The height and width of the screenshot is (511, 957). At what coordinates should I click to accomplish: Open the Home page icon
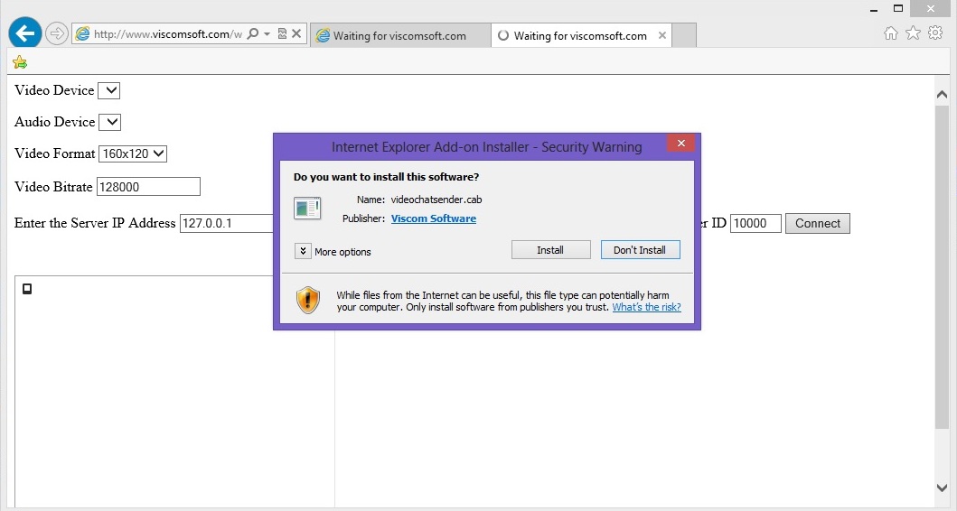[890, 33]
